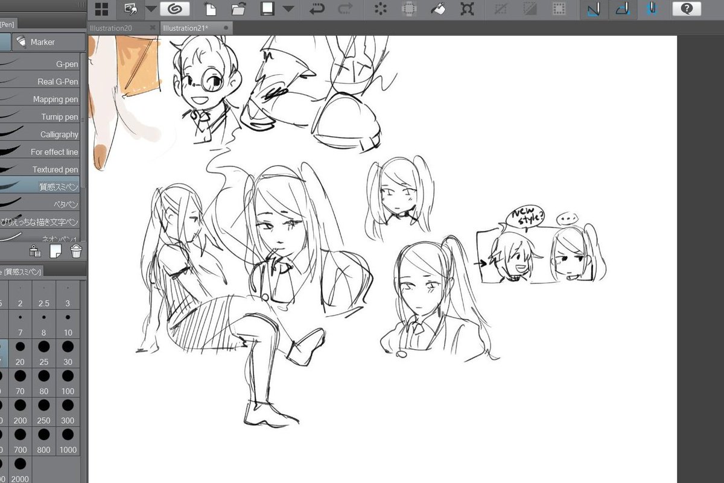Close the Illustration21* tab
Image resolution: width=724 pixels, height=483 pixels.
(226, 28)
